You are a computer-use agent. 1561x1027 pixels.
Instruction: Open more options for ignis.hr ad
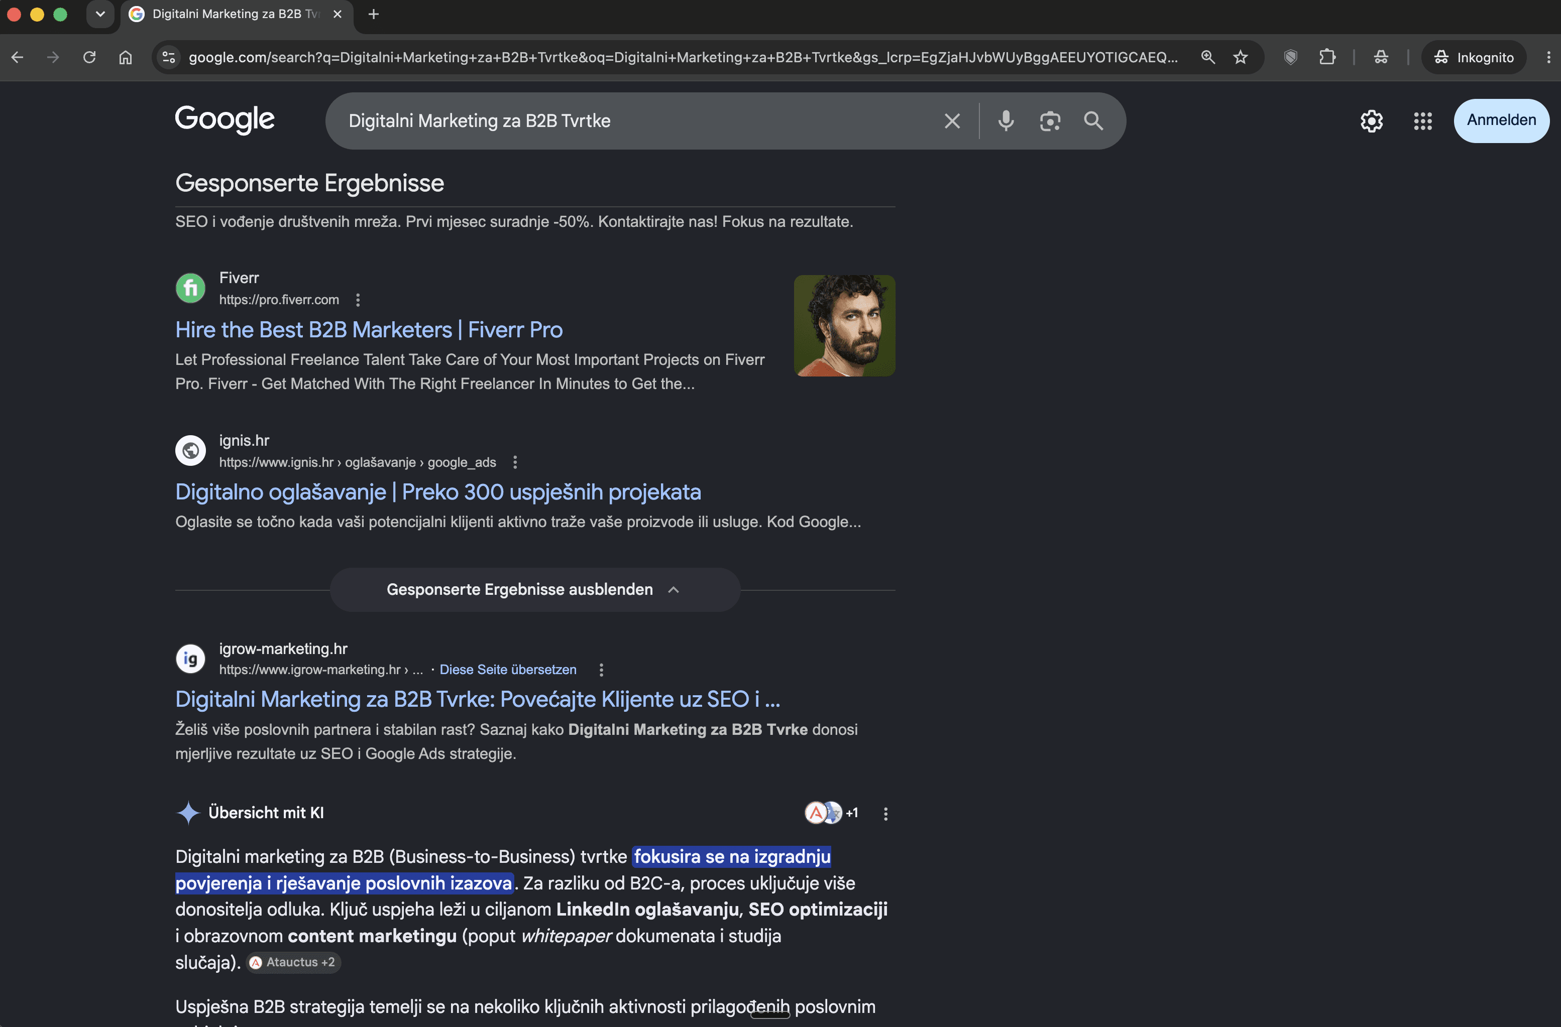click(x=515, y=462)
